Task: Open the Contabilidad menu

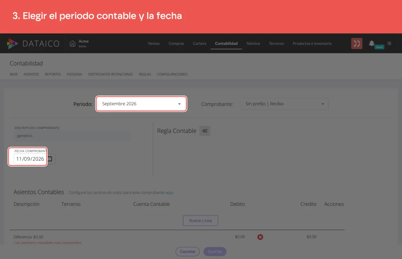Action: (226, 44)
